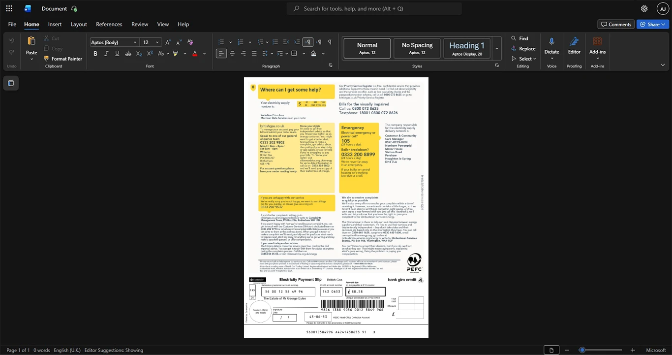Center align the paragraph
672x355 pixels.
[232, 53]
